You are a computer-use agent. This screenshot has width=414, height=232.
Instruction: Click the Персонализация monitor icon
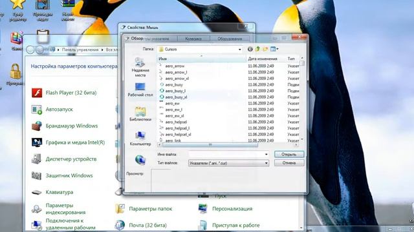(x=202, y=209)
